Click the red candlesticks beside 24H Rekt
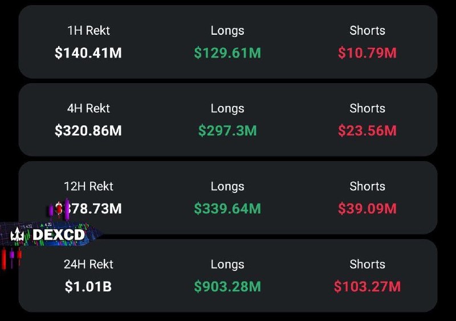Screen dimensions: 456x321 coord(11,258)
